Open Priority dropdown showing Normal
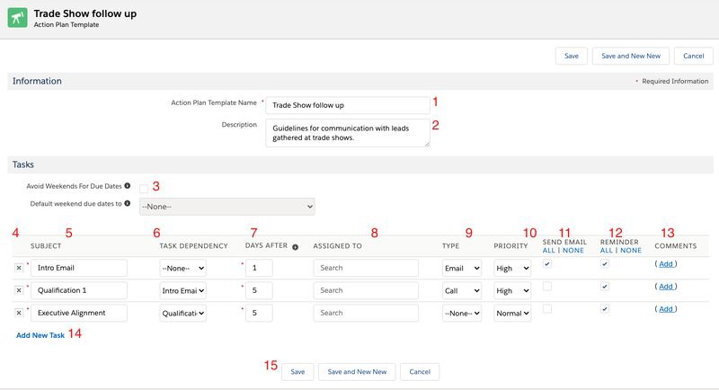Screen dimensions: 719x390 [x=512, y=313]
